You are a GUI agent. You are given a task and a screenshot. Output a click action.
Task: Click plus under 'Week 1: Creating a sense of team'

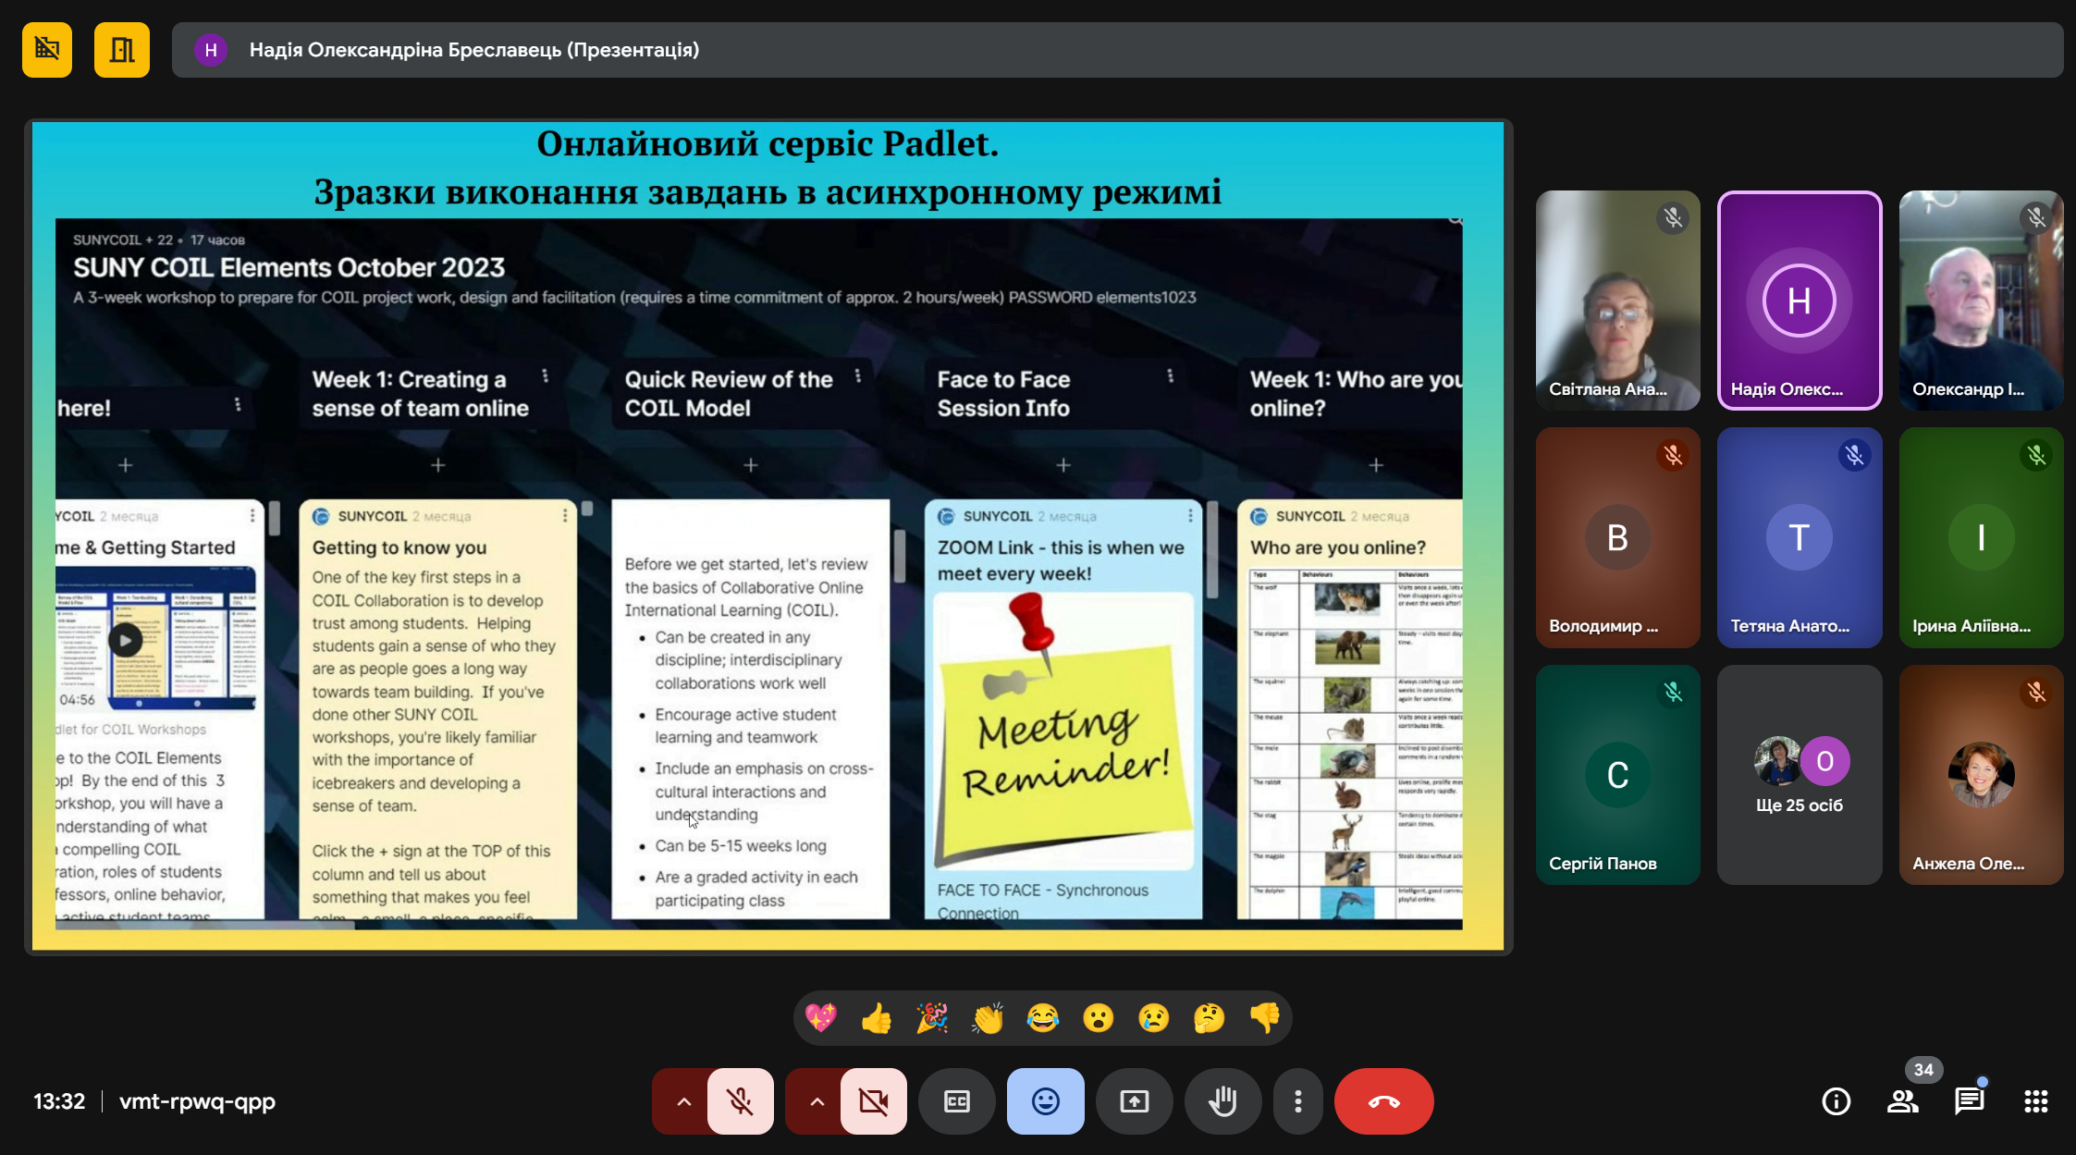point(437,465)
